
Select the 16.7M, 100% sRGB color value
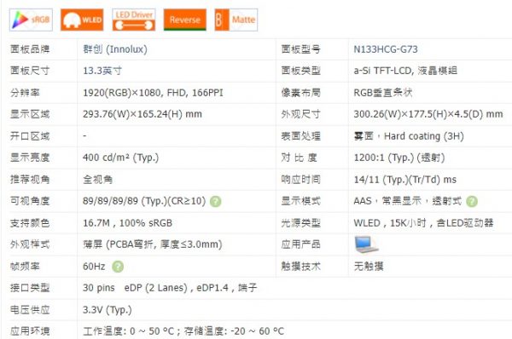pyautogui.click(x=127, y=223)
